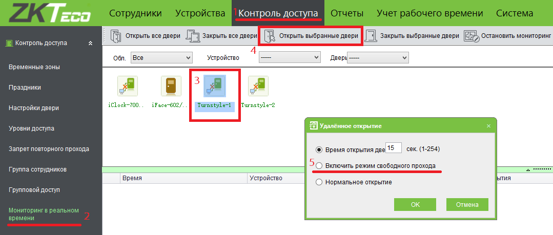Image resolution: width=553 pixels, height=235 pixels.
Task: Open the Устройства tab
Action: click(x=200, y=13)
